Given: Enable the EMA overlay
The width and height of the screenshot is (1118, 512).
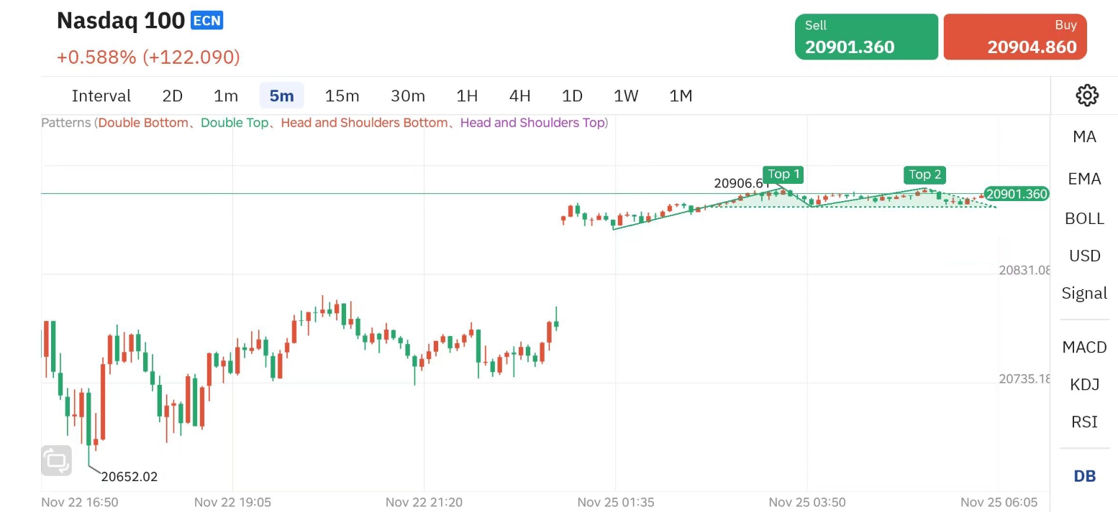Looking at the screenshot, I should pyautogui.click(x=1084, y=179).
